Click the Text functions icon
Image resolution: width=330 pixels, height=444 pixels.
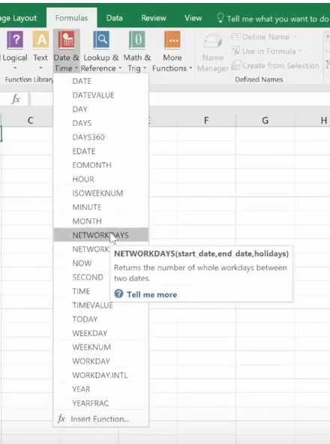tap(40, 40)
